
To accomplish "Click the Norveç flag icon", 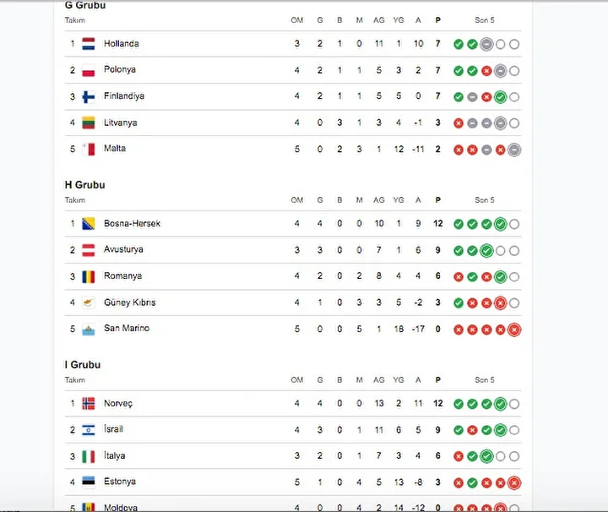I will (x=89, y=404).
